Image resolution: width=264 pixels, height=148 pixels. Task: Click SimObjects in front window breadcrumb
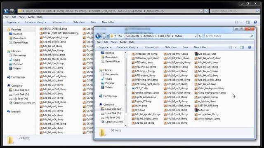[x=133, y=36]
